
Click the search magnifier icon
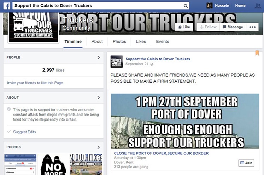click(x=186, y=6)
